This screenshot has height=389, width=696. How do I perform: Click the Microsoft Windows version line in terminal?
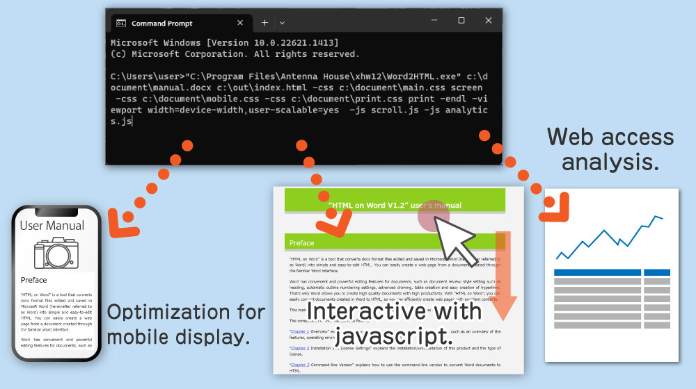pyautogui.click(x=224, y=43)
